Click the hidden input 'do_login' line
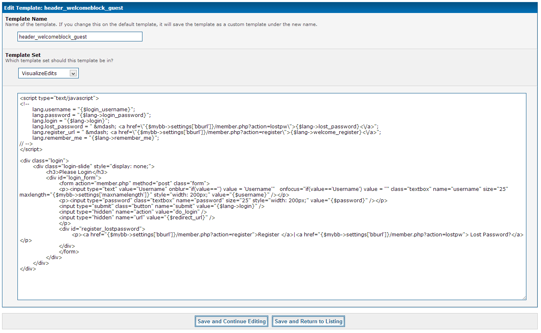This screenshot has height=333, width=541. [x=133, y=212]
